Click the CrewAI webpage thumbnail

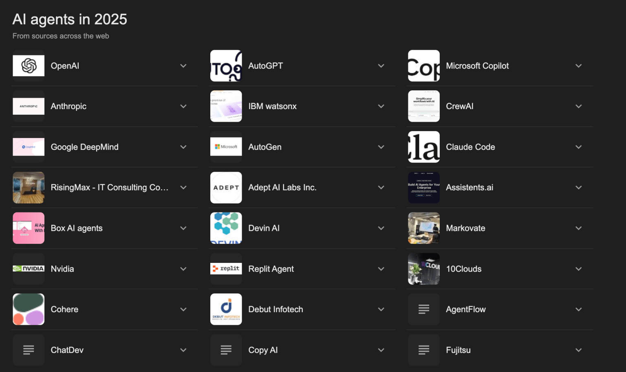click(424, 106)
